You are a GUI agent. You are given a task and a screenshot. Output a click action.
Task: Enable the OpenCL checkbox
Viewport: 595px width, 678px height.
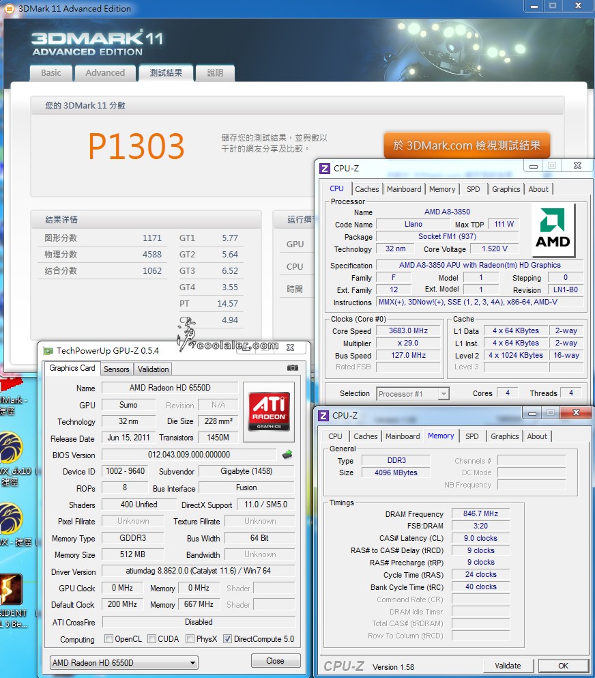pos(109,640)
